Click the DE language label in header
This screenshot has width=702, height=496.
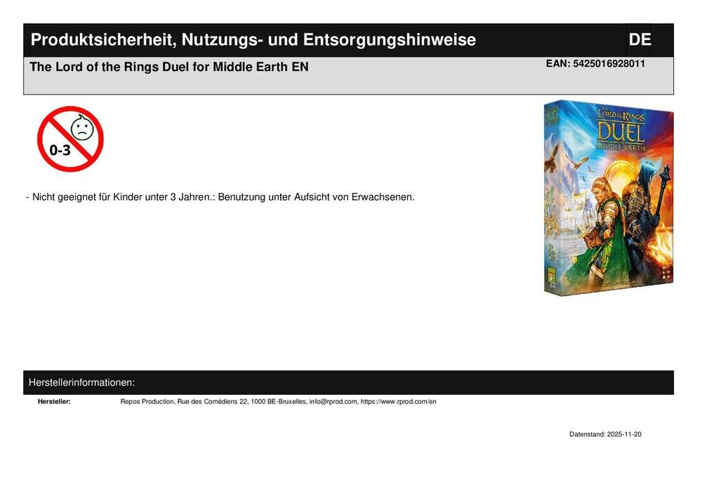pyautogui.click(x=640, y=40)
